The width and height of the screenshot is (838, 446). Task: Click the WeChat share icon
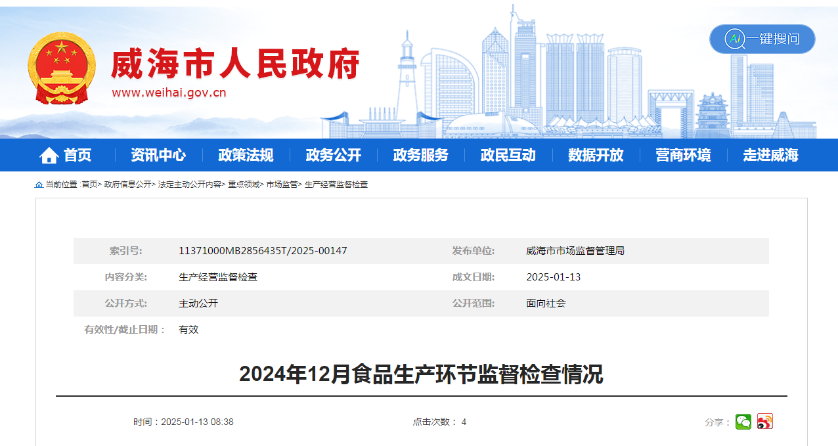(x=743, y=422)
